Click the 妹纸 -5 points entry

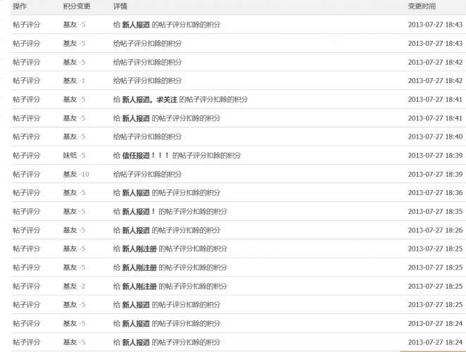(74, 156)
